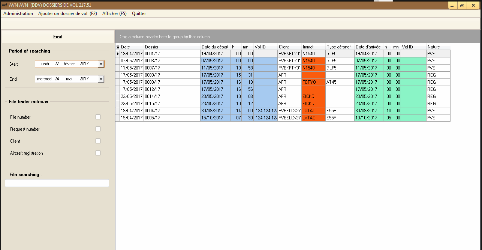The image size is (482, 250).
Task: Select the orange FGPYO Immat cell
Action: tap(313, 82)
